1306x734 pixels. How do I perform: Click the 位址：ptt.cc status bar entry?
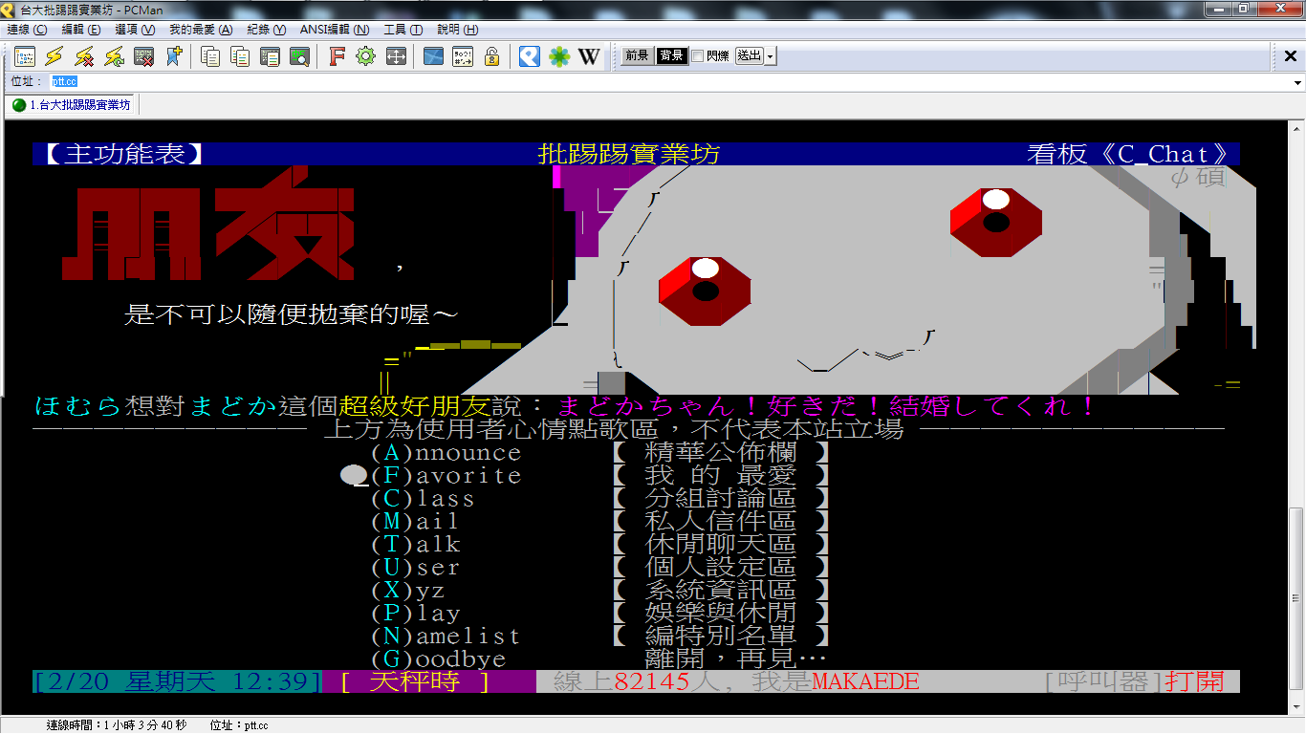(239, 725)
